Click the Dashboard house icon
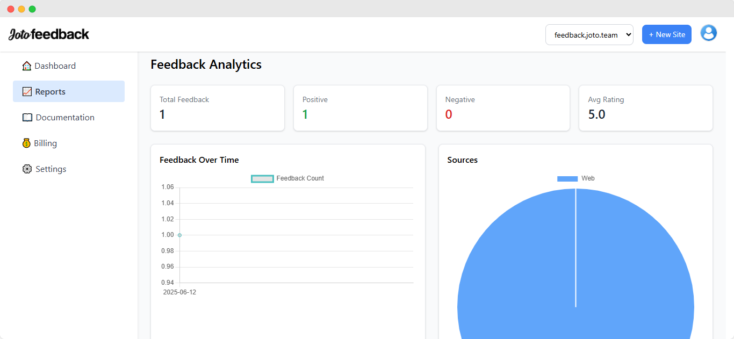The height and width of the screenshot is (339, 734). (27, 66)
